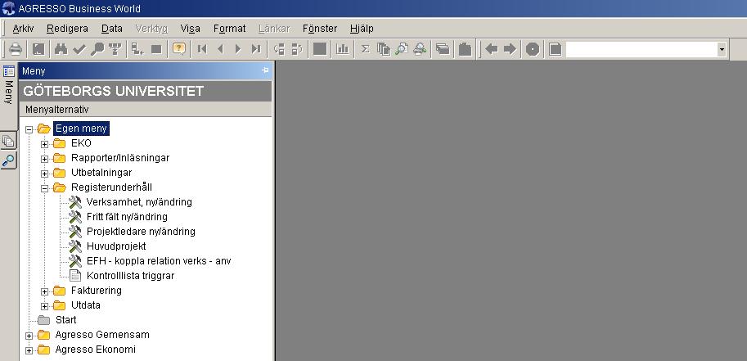Expand the Rapporter/Inläsningar folder
The height and width of the screenshot is (361, 747).
coord(44,159)
